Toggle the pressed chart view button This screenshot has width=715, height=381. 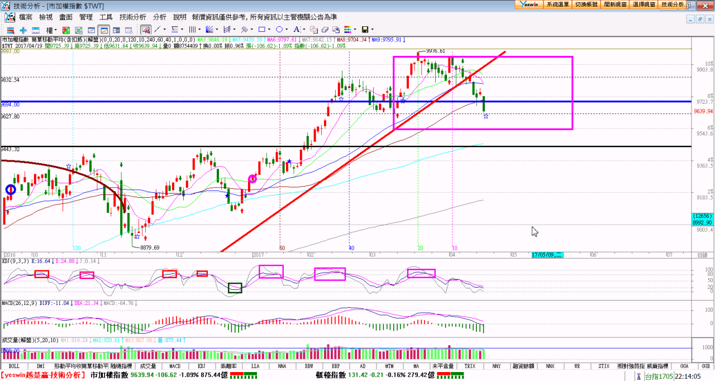pos(103,30)
